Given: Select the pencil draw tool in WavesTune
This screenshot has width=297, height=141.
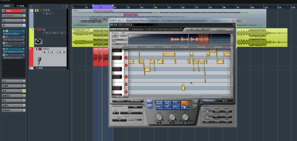Looking at the screenshot, I should 176,103.
